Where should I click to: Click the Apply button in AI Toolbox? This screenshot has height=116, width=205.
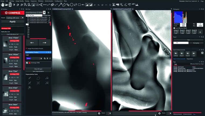point(12,22)
